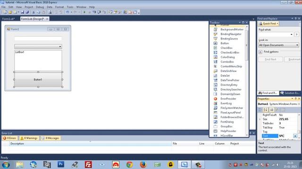The image size is (302, 169).
Task: Click the Copy toolbar icon
Action: point(39,12)
